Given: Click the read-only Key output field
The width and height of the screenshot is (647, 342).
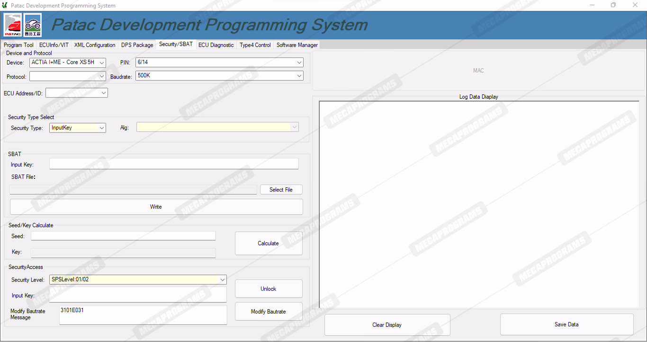Looking at the screenshot, I should point(123,253).
